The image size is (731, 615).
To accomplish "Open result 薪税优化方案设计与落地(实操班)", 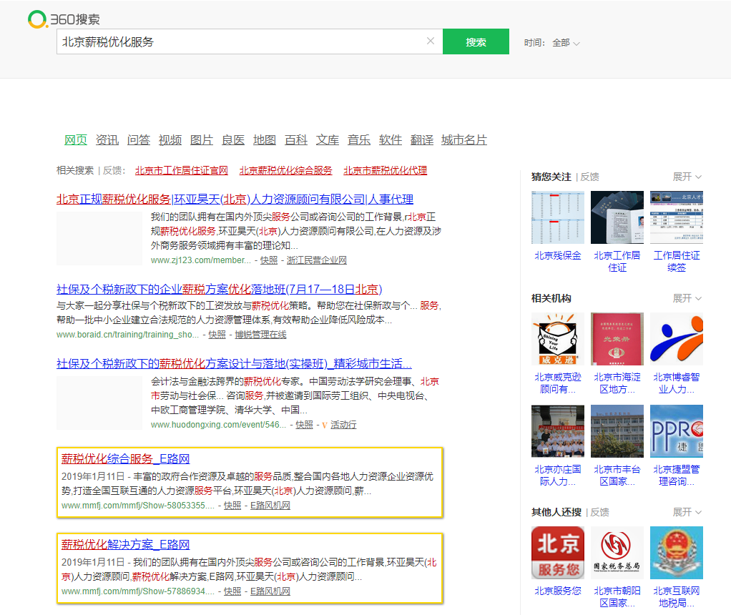I will tap(234, 364).
